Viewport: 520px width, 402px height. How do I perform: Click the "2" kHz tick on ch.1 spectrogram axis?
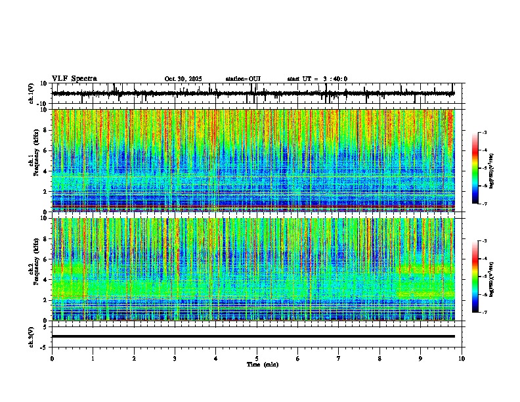[46, 191]
